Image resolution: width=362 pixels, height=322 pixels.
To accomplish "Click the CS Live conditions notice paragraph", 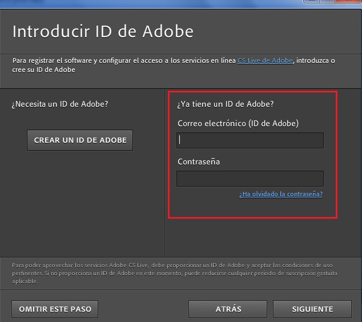I will tap(175, 273).
